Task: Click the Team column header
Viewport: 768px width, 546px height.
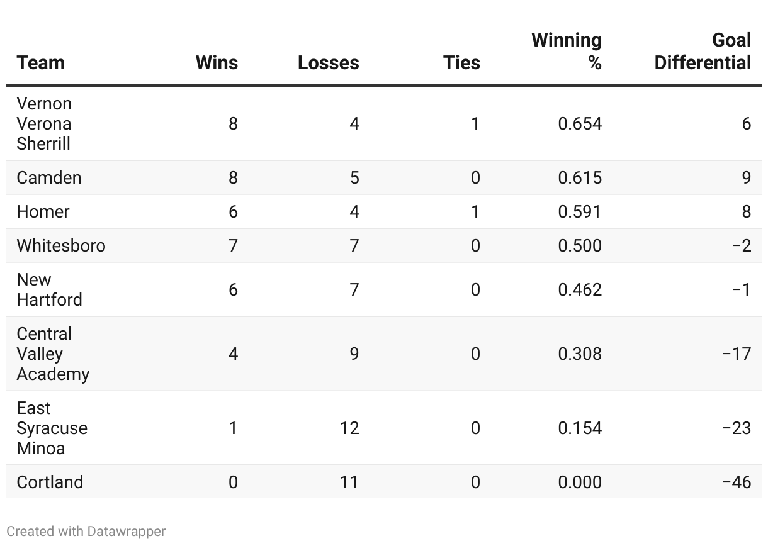Action: 41,63
